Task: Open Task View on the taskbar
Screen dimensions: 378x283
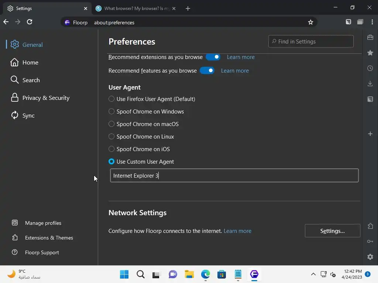Action: point(156,274)
